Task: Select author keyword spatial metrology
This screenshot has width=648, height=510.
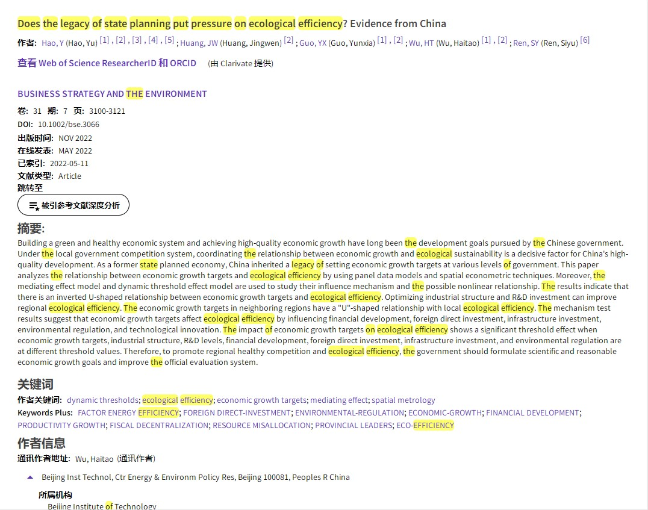Action: 403,400
